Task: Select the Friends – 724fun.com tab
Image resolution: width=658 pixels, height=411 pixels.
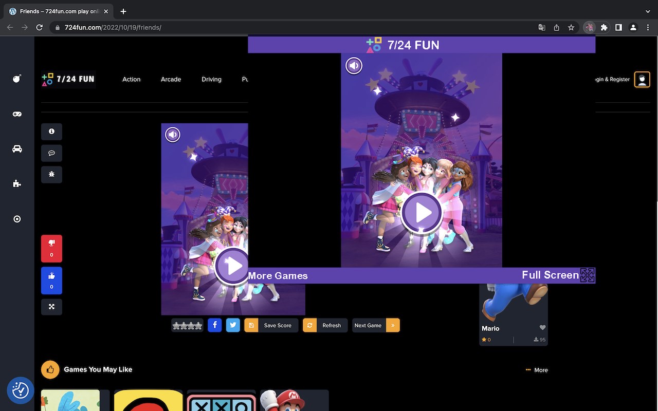Action: [58, 11]
